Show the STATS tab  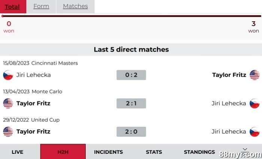point(154,152)
